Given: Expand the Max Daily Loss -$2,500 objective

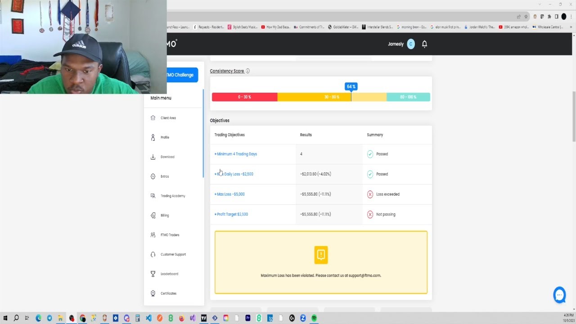Looking at the screenshot, I should [x=234, y=174].
